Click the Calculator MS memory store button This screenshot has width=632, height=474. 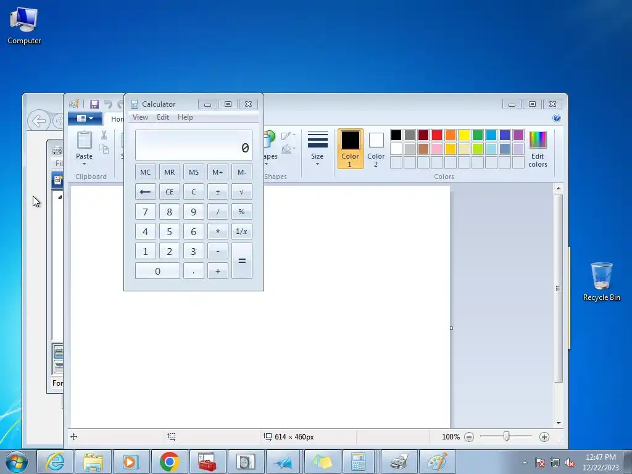click(194, 172)
